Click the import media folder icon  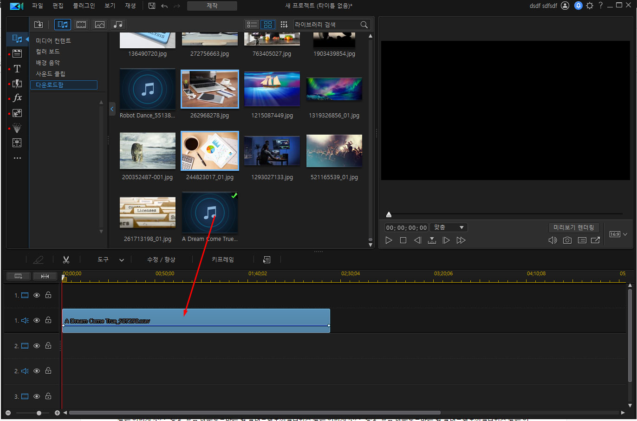click(39, 25)
